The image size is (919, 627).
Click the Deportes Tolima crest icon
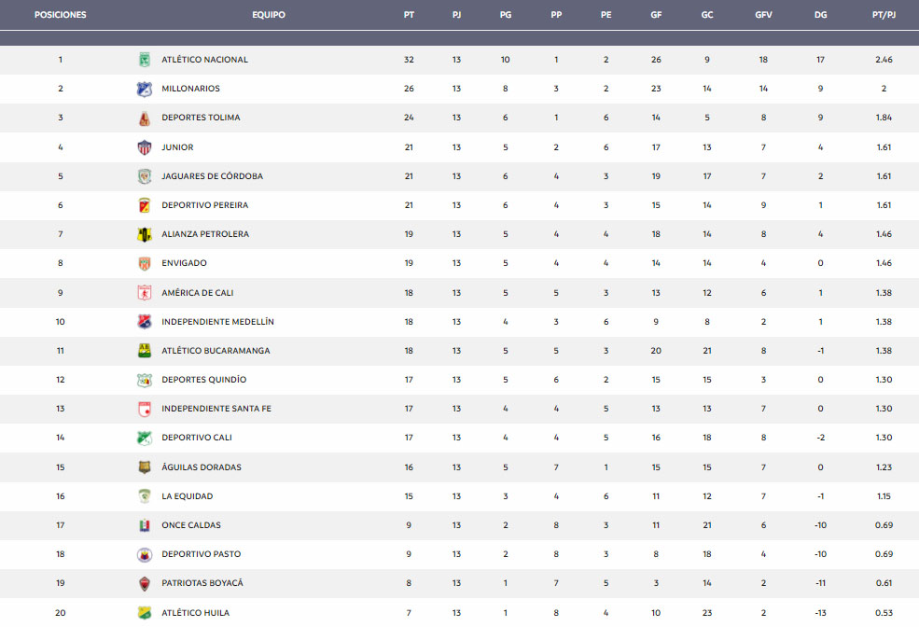tap(145, 118)
